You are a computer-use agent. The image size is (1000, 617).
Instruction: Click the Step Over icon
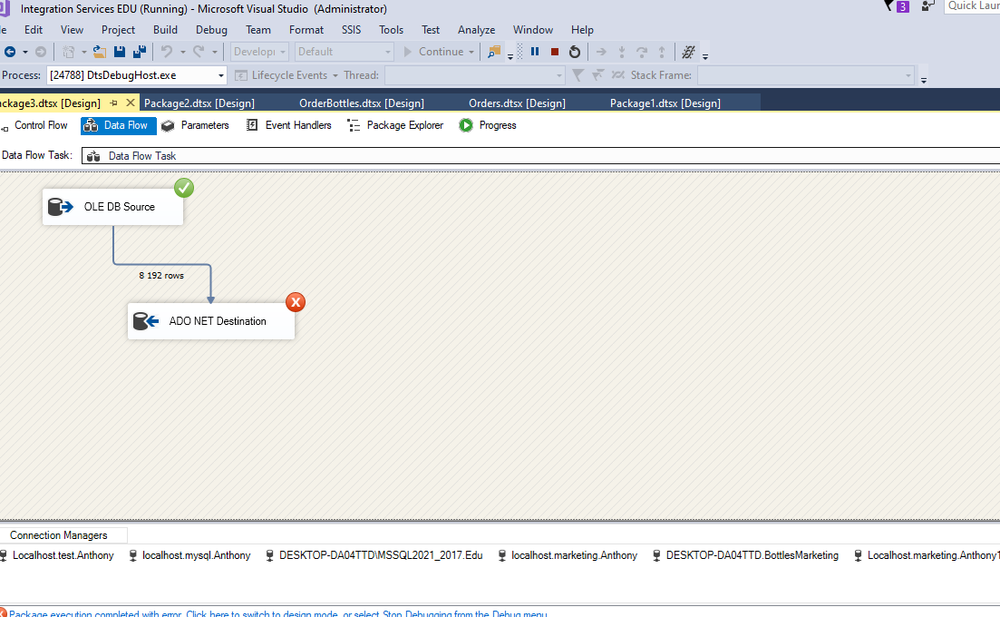[x=642, y=52]
